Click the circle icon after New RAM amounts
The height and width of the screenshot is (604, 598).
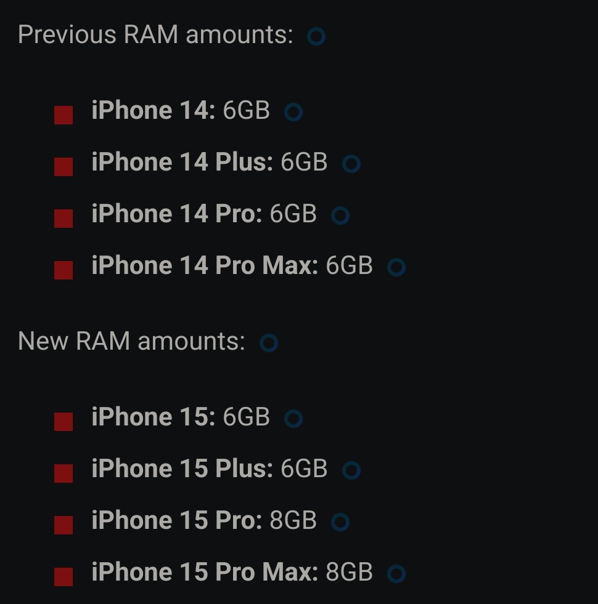click(269, 343)
